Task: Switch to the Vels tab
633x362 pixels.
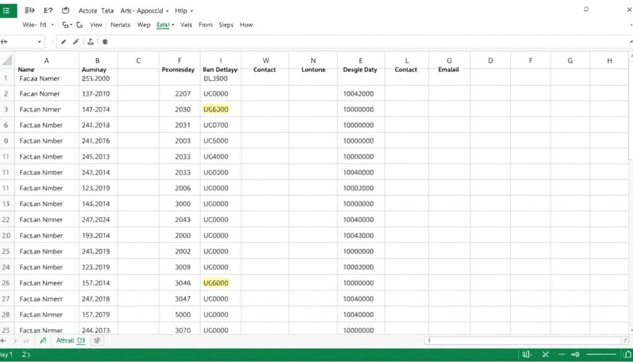Action: pos(186,25)
